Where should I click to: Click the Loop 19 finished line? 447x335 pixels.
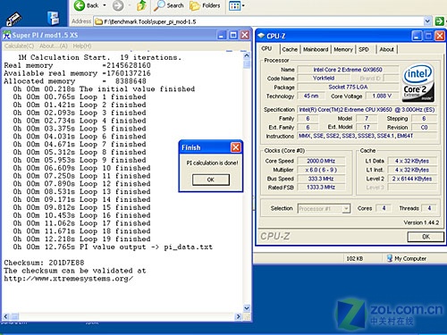81,239
